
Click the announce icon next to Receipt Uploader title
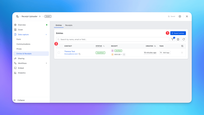[x=40, y=16]
